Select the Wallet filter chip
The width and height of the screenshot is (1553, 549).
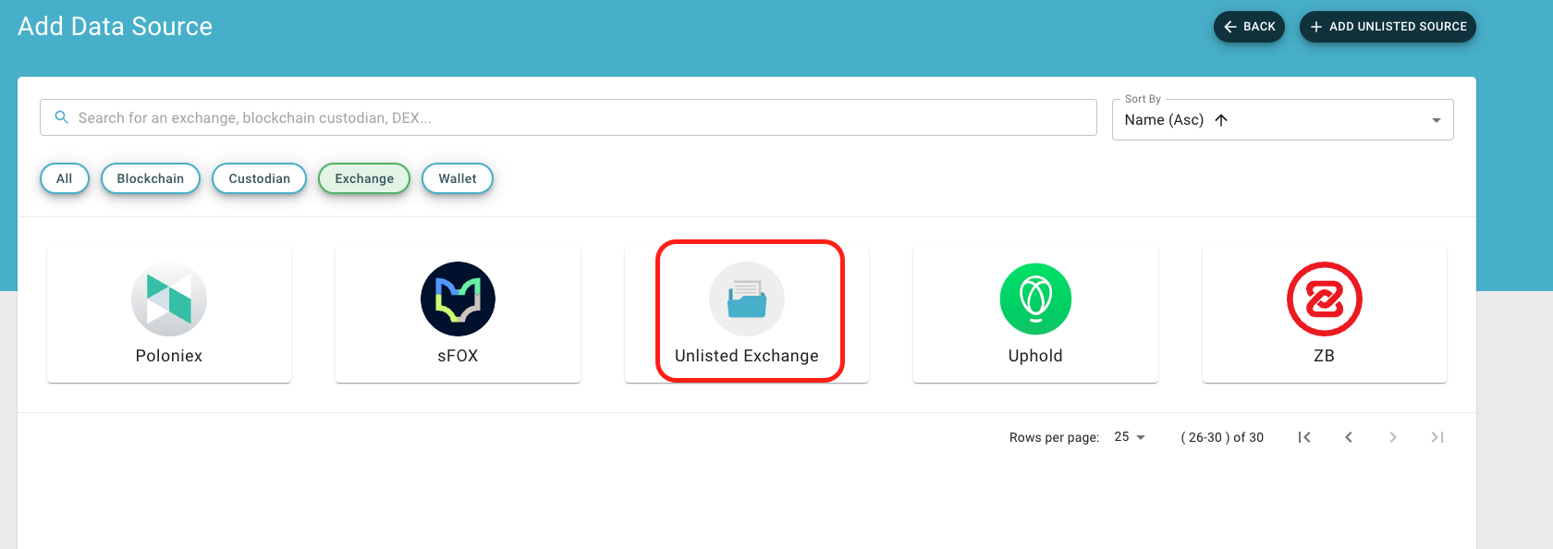(x=458, y=178)
